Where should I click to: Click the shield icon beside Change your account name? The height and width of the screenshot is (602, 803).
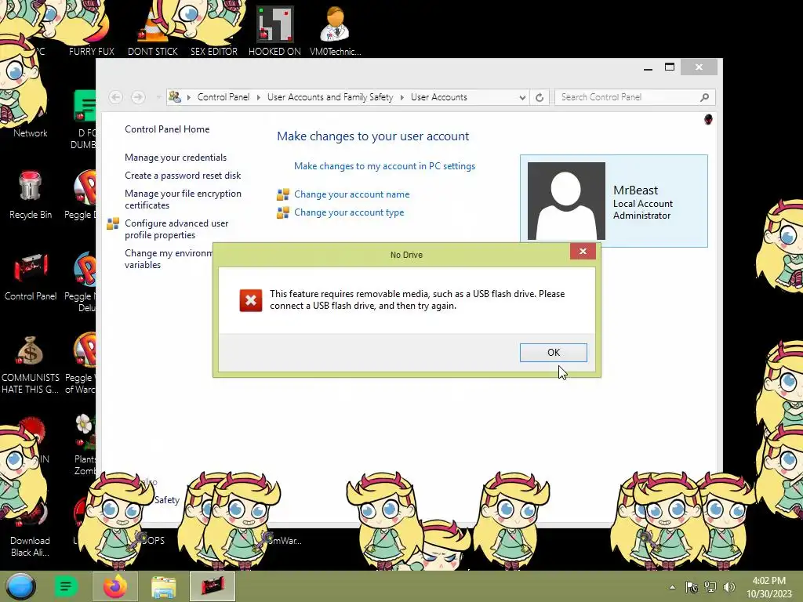coord(282,194)
